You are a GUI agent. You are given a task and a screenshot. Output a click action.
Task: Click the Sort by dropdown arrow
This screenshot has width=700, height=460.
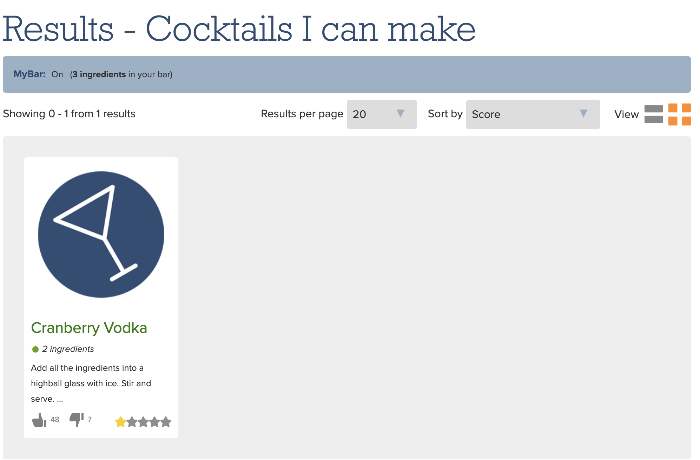click(x=583, y=113)
